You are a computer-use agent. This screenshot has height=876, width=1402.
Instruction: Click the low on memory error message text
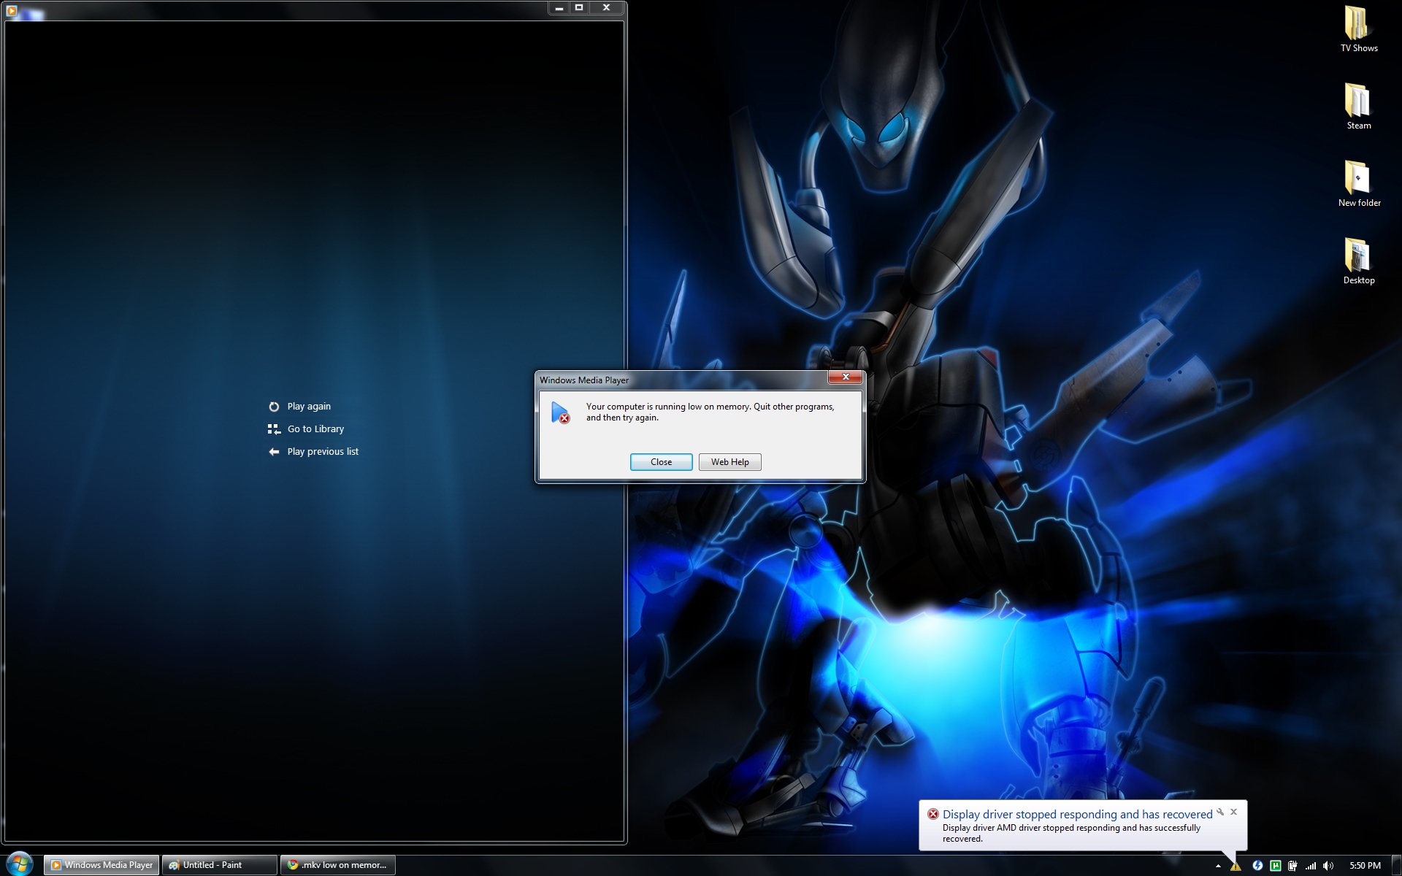coord(710,412)
